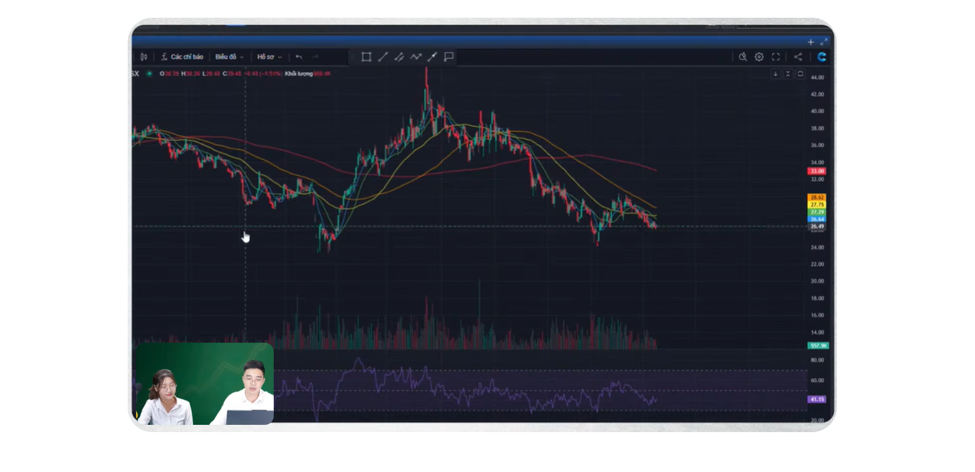This screenshot has height=472, width=975.
Task: Click the undo arrow
Action: 299,57
